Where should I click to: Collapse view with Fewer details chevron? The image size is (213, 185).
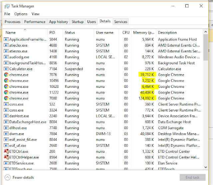coord(8,177)
